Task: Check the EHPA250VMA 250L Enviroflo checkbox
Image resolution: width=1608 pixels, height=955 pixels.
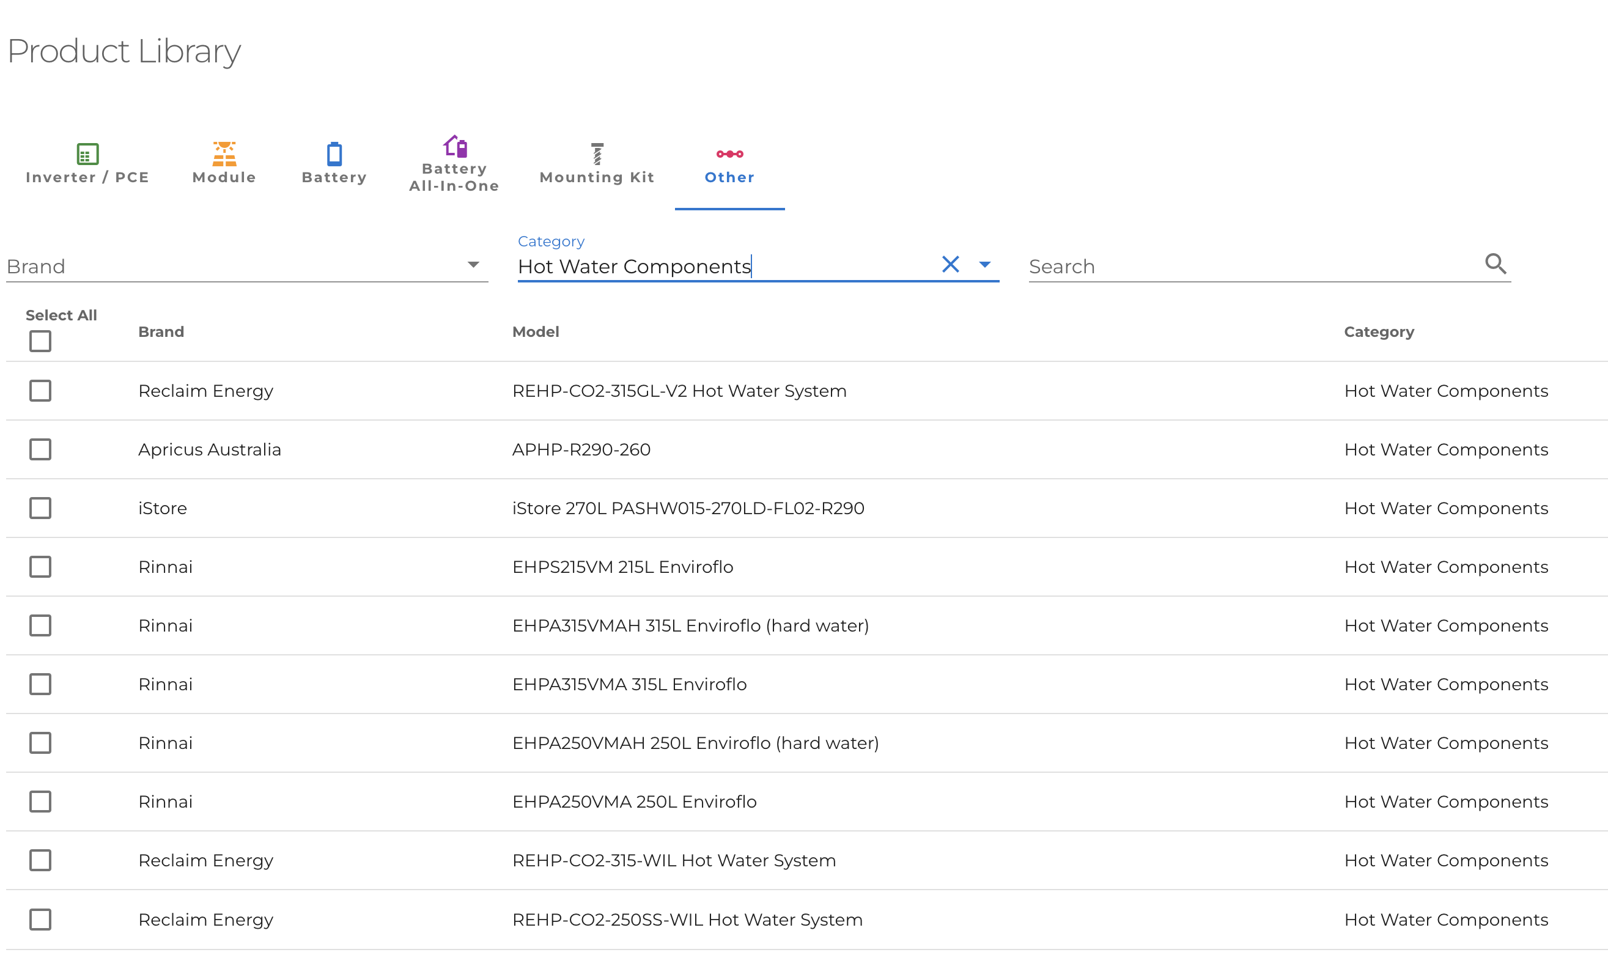Action: [x=40, y=801]
